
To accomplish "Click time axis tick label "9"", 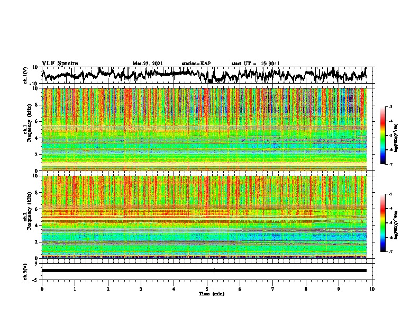I will coord(339,289).
